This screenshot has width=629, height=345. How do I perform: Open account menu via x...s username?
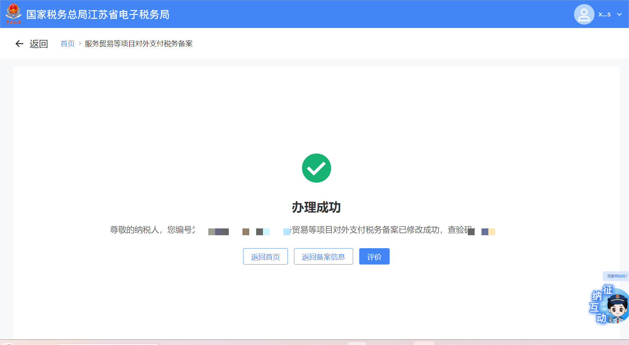(x=604, y=14)
